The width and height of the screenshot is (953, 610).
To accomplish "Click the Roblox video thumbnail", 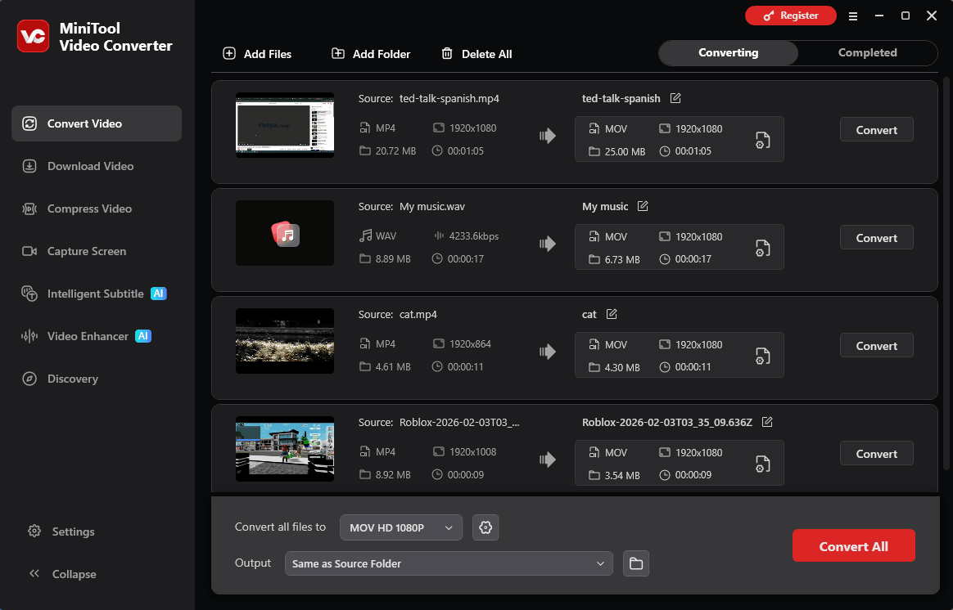I will [284, 449].
